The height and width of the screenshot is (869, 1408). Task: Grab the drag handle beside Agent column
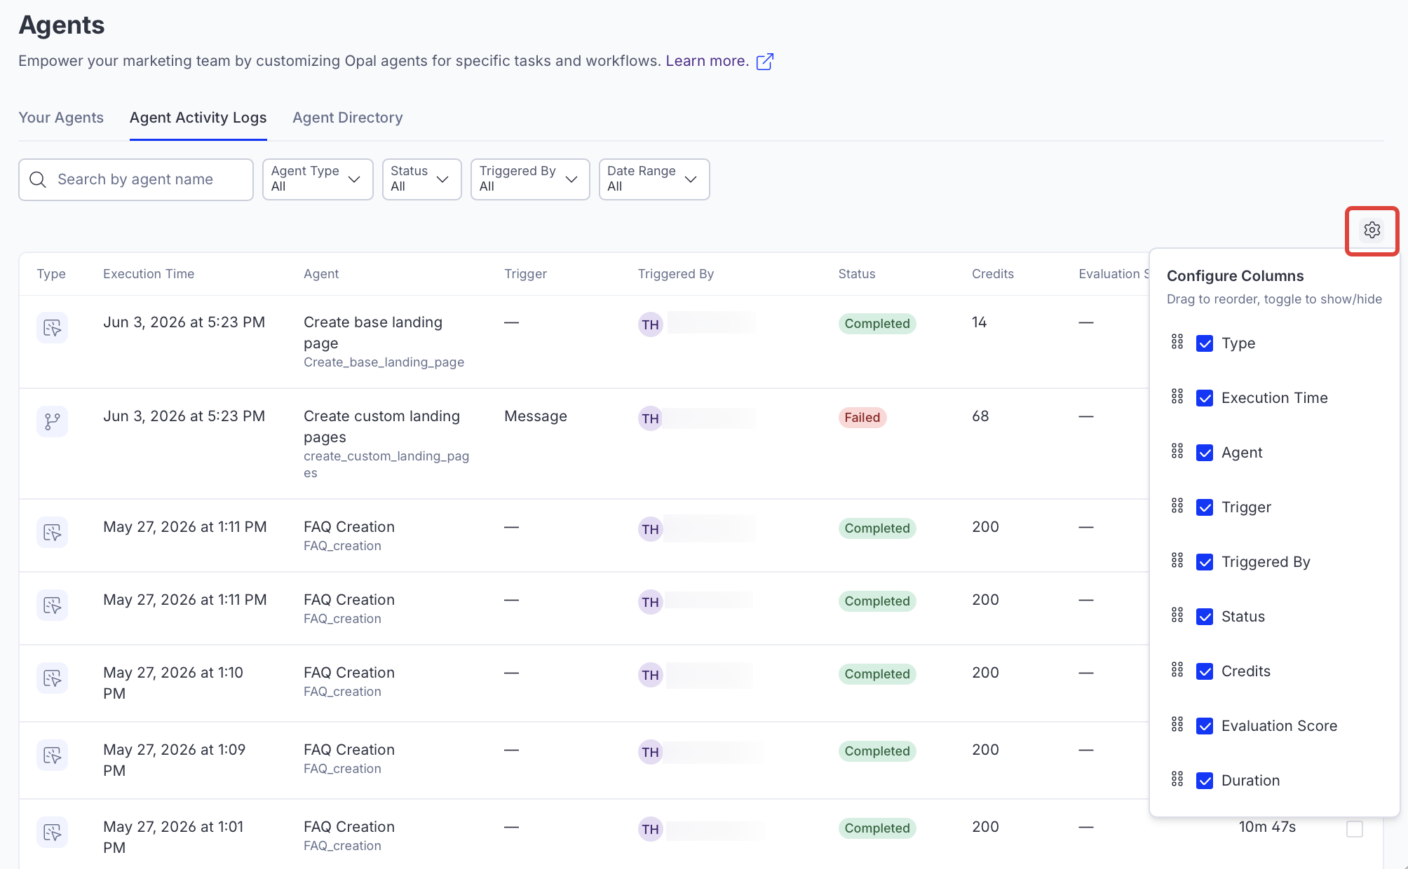[x=1177, y=451]
